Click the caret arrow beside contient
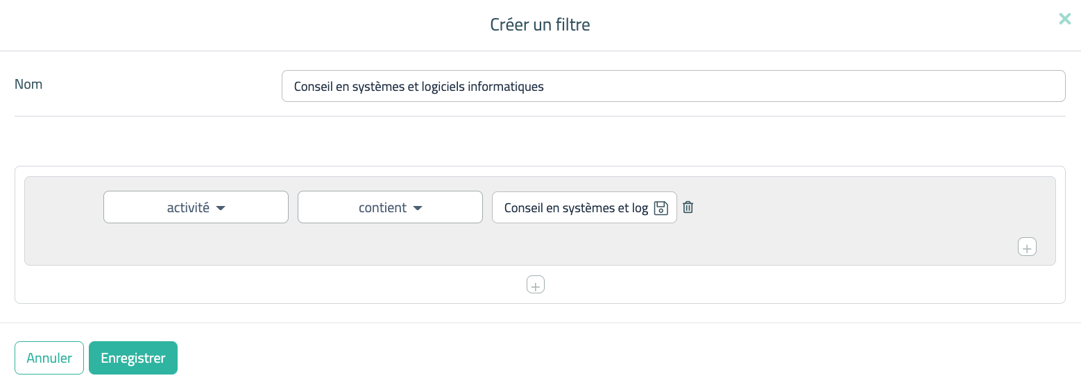 coord(418,208)
